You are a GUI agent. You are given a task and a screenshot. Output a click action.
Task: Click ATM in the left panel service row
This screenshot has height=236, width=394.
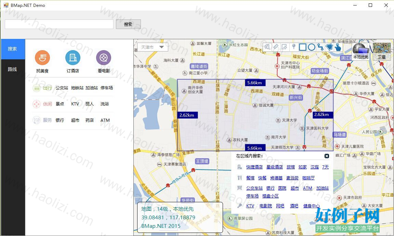point(105,120)
